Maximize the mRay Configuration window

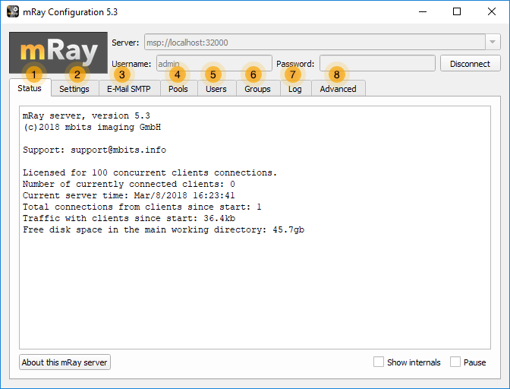click(457, 11)
